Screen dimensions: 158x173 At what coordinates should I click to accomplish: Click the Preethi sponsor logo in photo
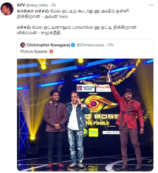tap(103, 88)
